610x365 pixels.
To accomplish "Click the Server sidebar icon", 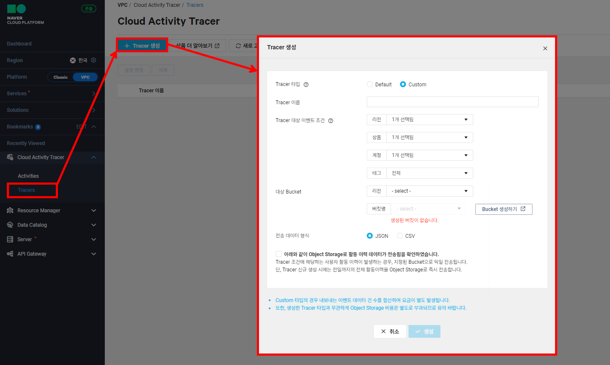I will (x=10, y=240).
